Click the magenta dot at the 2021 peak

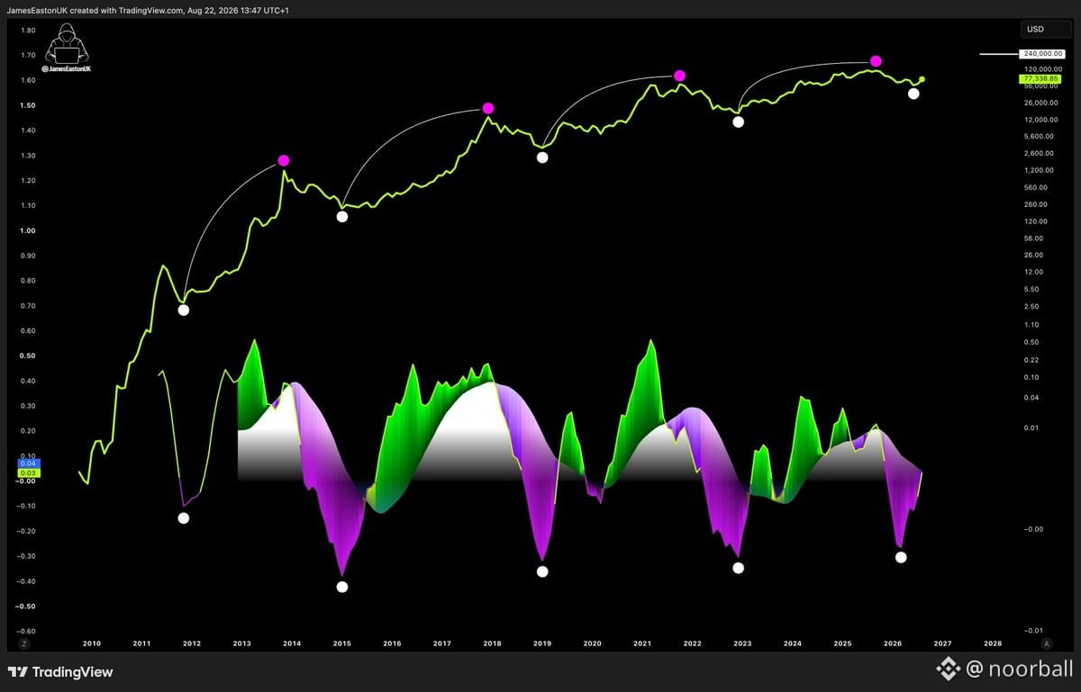tap(680, 76)
